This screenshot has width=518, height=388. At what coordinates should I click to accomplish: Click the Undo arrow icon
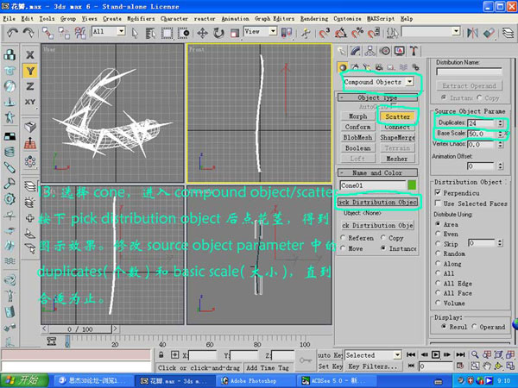pos(13,33)
